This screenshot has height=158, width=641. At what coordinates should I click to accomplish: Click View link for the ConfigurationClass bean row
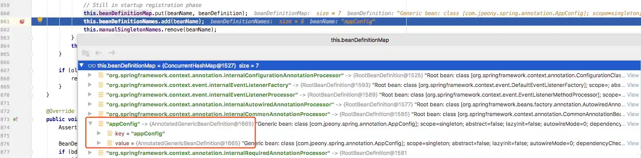[x=633, y=75]
